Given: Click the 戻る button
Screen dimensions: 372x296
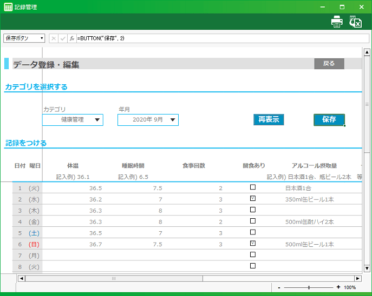Looking at the screenshot, I should click(329, 64).
